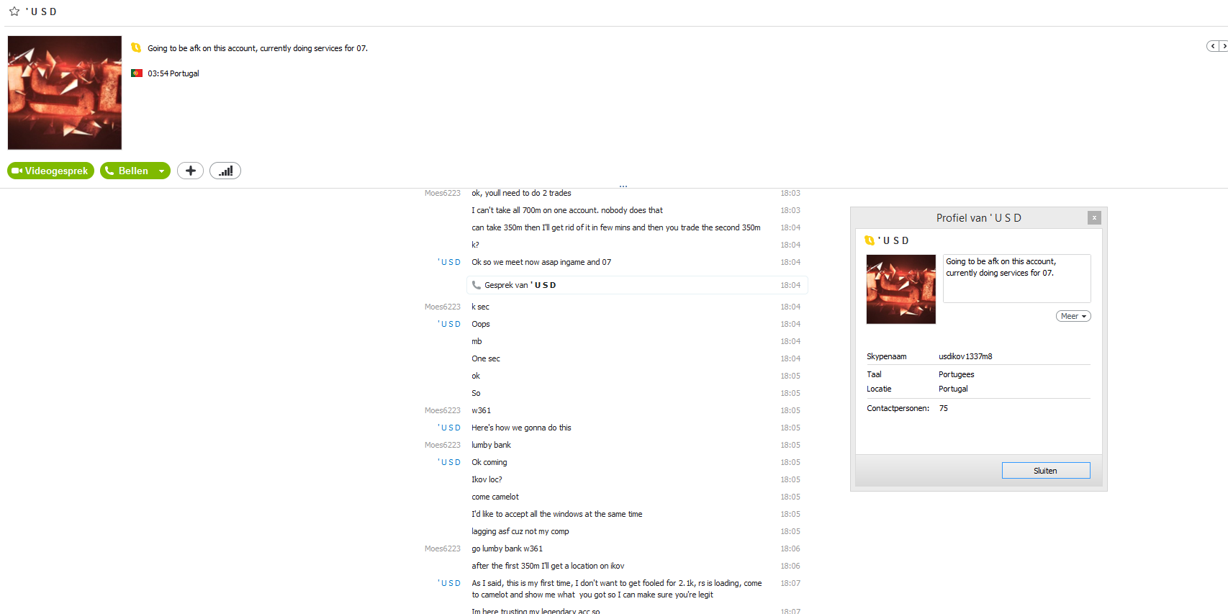1228x614 pixels.
Task: Click the Locatie value 'Portugal' in profile
Action: click(953, 389)
